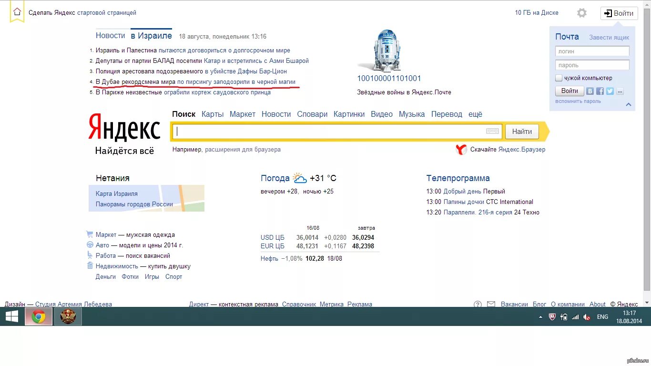Click the Market shopping cart icon

[90, 234]
